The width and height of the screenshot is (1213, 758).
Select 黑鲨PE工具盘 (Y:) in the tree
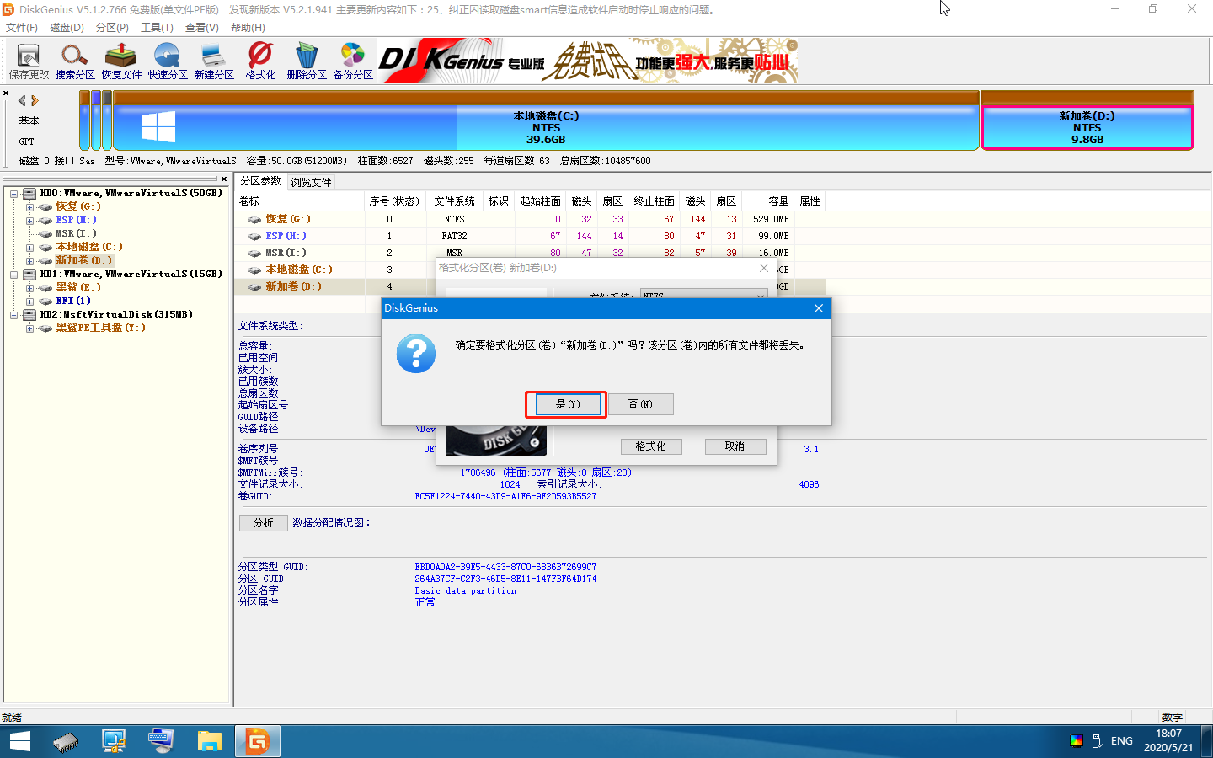tap(100, 328)
